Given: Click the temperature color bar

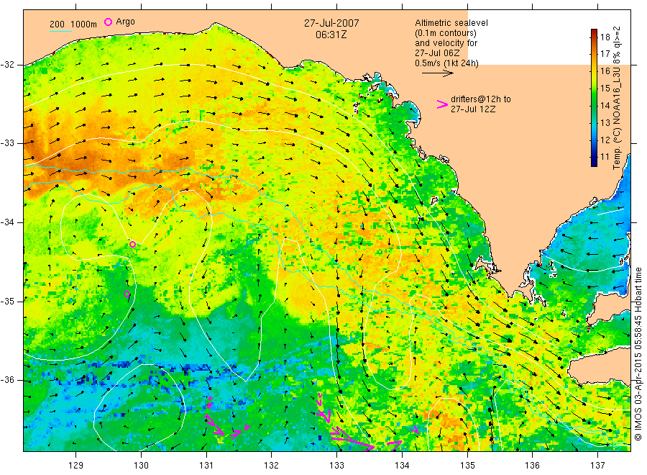Looking at the screenshot, I should click(x=595, y=98).
